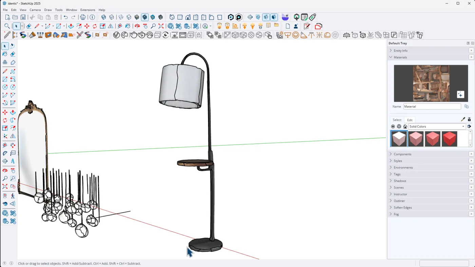Open the Model Info icon
Screen dimensions: 475x267
pos(92,17)
